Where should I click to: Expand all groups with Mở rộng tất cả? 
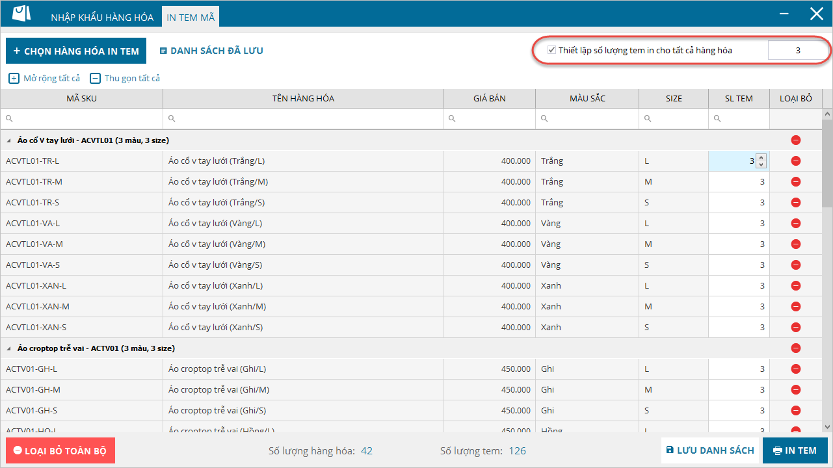pos(44,78)
